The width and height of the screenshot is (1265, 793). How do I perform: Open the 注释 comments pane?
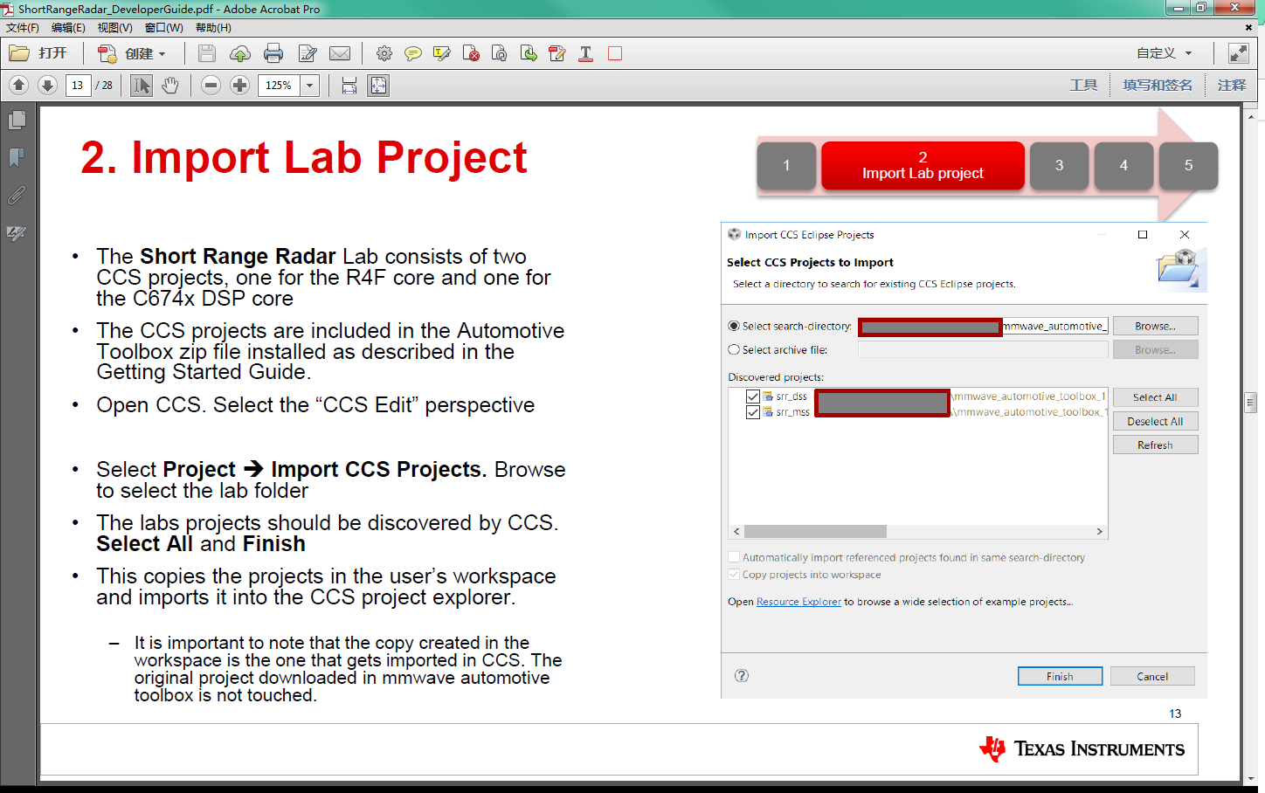click(1232, 86)
